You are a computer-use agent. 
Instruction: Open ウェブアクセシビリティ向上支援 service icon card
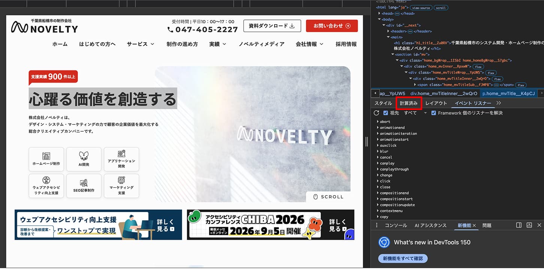point(46,186)
